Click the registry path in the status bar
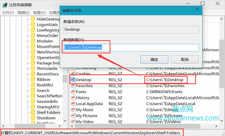This screenshot has height=136, width=225. 90,133
